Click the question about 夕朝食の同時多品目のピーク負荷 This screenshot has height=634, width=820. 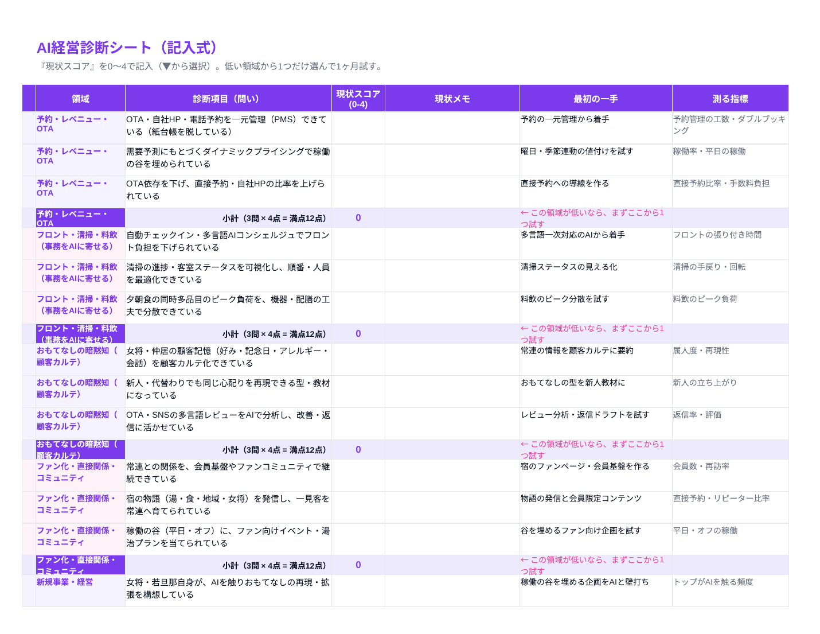[228, 308]
